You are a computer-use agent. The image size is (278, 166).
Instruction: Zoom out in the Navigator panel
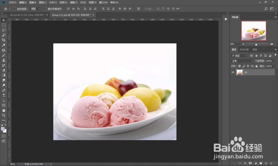243,44
